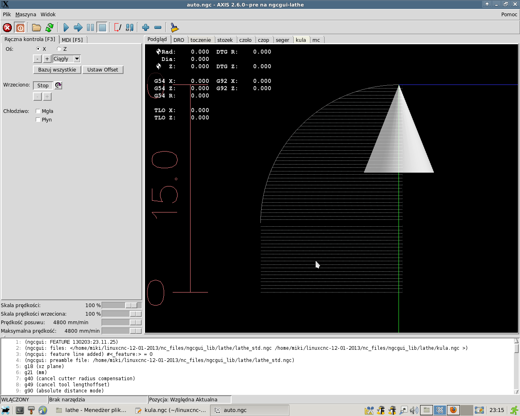Toggle optional pause M1 icon
520x416 pixels.
129,28
